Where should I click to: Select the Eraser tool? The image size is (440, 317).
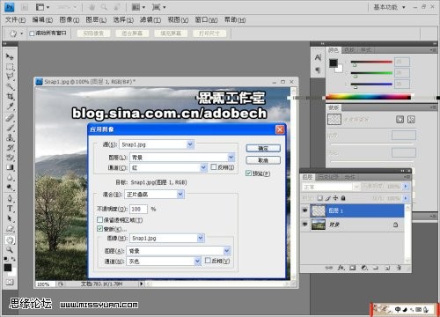10,158
